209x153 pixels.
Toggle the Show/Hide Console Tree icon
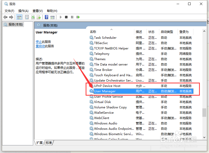[x=19, y=17]
